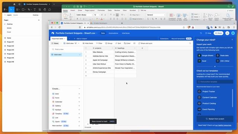238x134 pixels.
Task: Open Excel font name dropdown
Action: 92,15
